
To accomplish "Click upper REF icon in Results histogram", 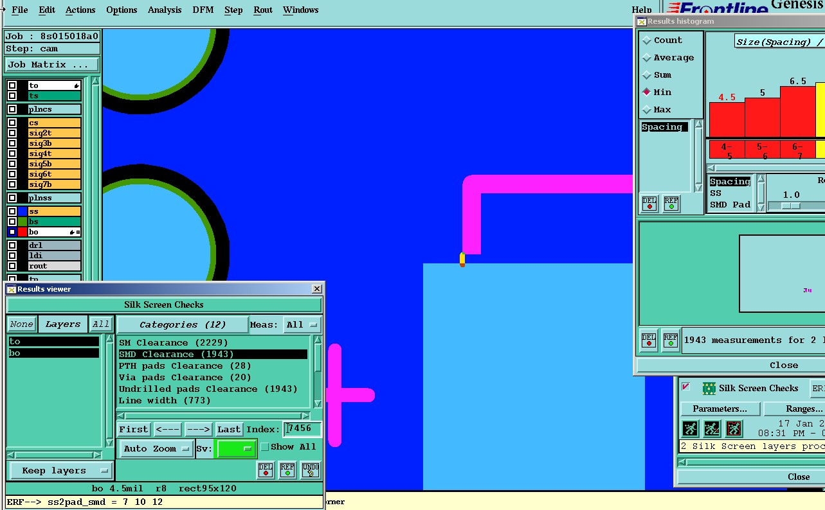I will click(671, 204).
